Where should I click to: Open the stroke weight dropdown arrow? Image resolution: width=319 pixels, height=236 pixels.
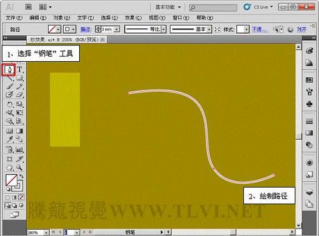pos(117,29)
